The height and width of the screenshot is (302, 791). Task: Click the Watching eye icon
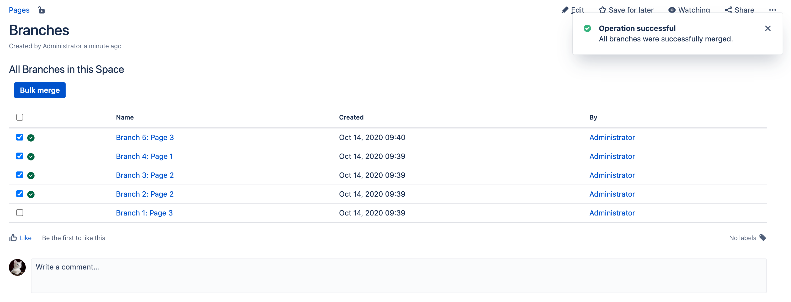click(x=672, y=10)
